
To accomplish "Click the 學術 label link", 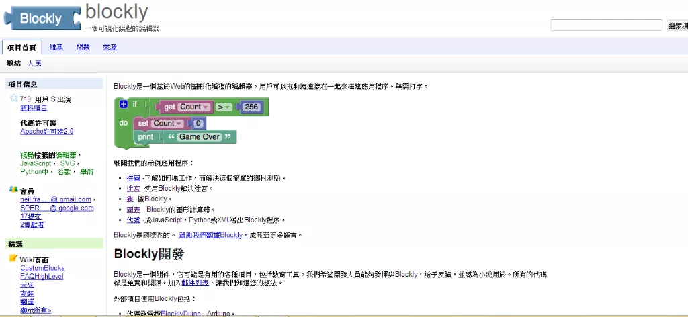I will click(x=87, y=172).
